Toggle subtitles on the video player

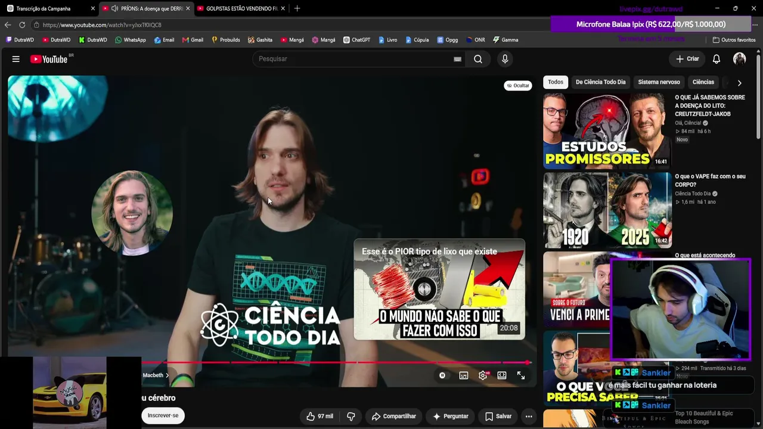pyautogui.click(x=464, y=375)
